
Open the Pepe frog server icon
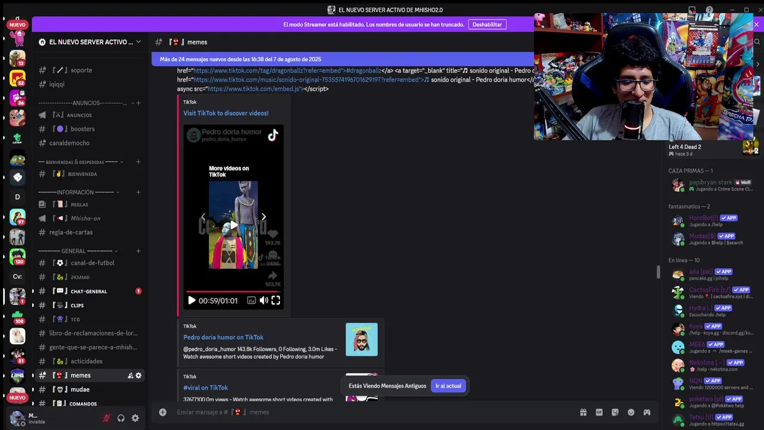17,159
